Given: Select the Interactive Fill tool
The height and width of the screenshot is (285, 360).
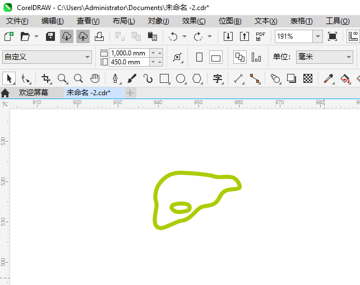Looking at the screenshot, I should coord(345,78).
